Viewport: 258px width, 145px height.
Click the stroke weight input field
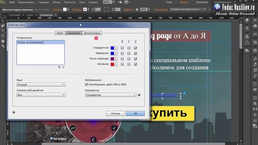click(x=98, y=9)
